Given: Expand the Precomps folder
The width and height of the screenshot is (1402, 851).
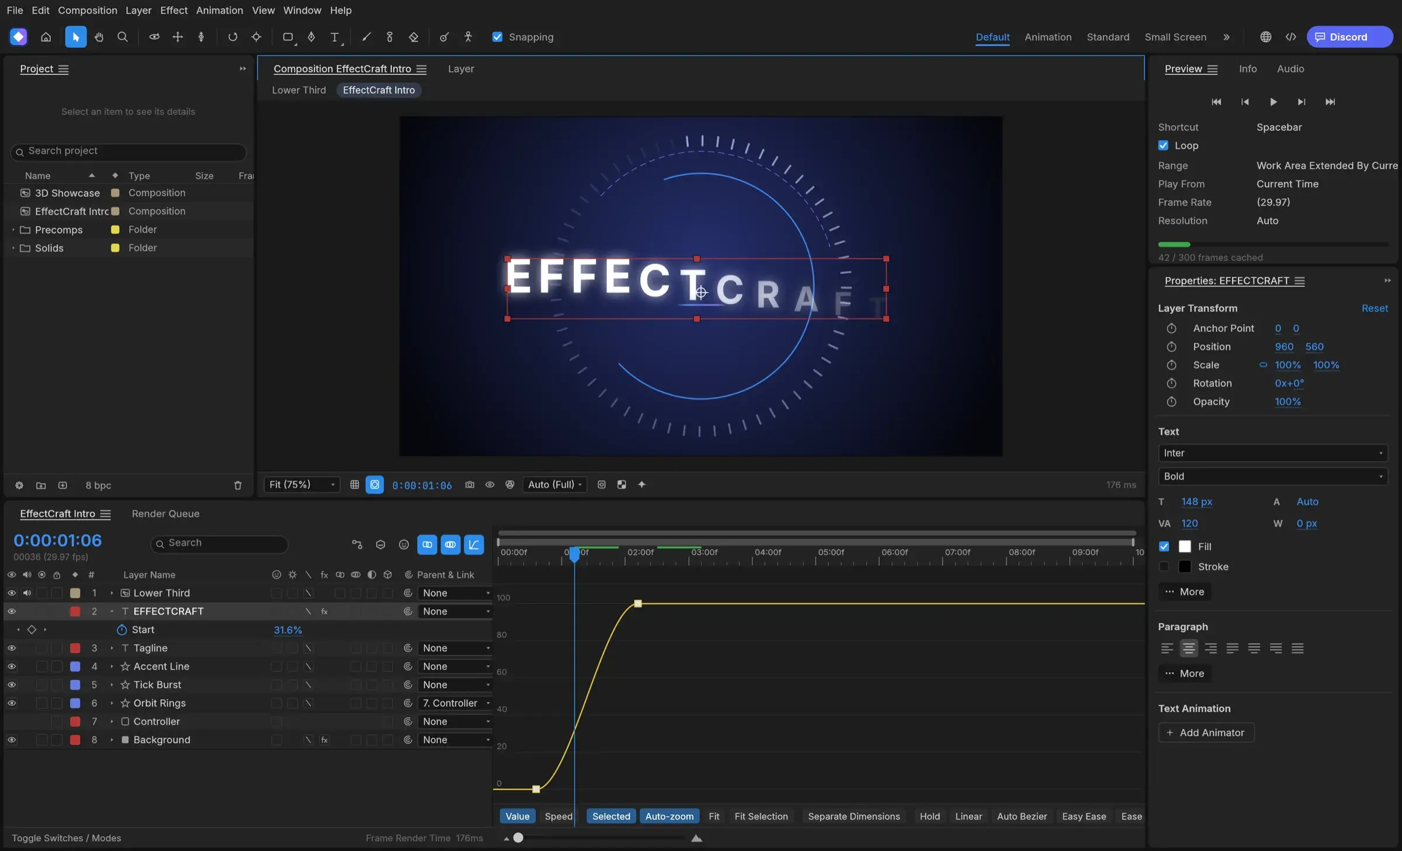Looking at the screenshot, I should coord(13,230).
